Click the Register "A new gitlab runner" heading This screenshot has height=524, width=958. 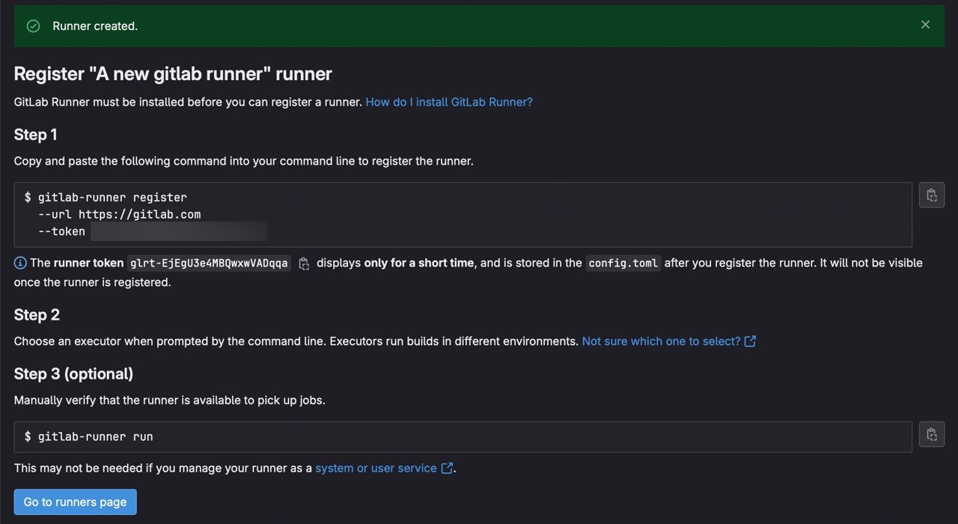173,73
